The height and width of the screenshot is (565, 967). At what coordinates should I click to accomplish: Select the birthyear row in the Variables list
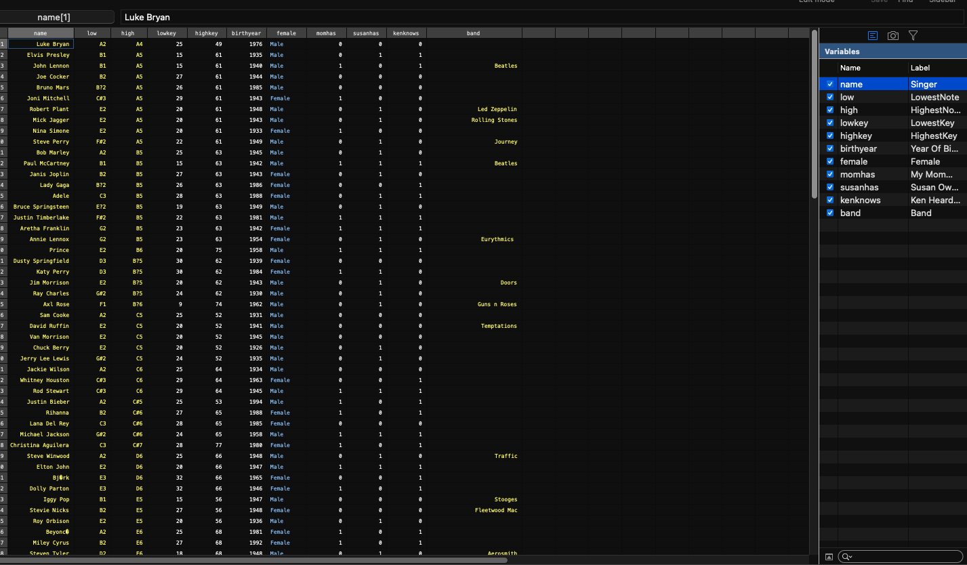click(x=893, y=148)
